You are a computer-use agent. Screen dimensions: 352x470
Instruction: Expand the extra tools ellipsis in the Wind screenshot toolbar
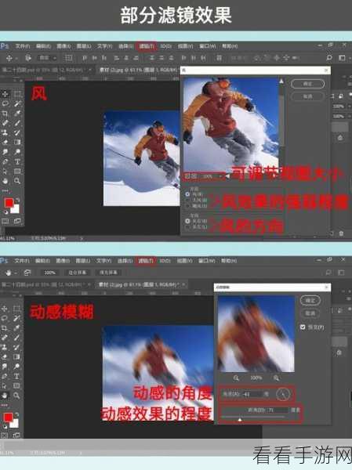[x=5, y=190]
